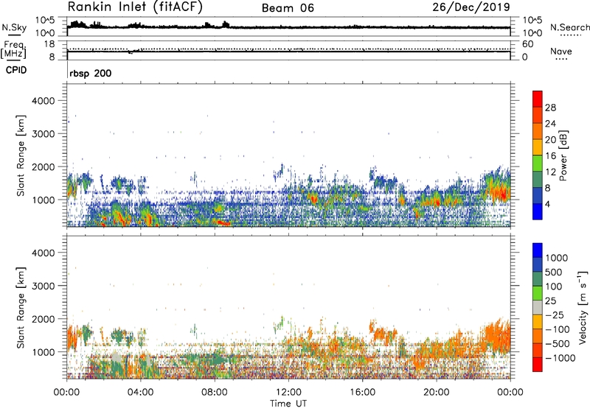Click the bright blue bottom segment of the power colorbar
The image size is (590, 408).
coord(538,211)
